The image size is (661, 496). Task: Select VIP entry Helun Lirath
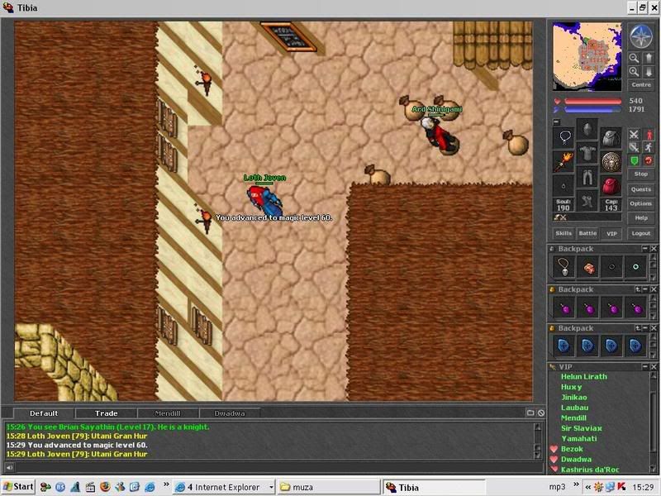(584, 377)
